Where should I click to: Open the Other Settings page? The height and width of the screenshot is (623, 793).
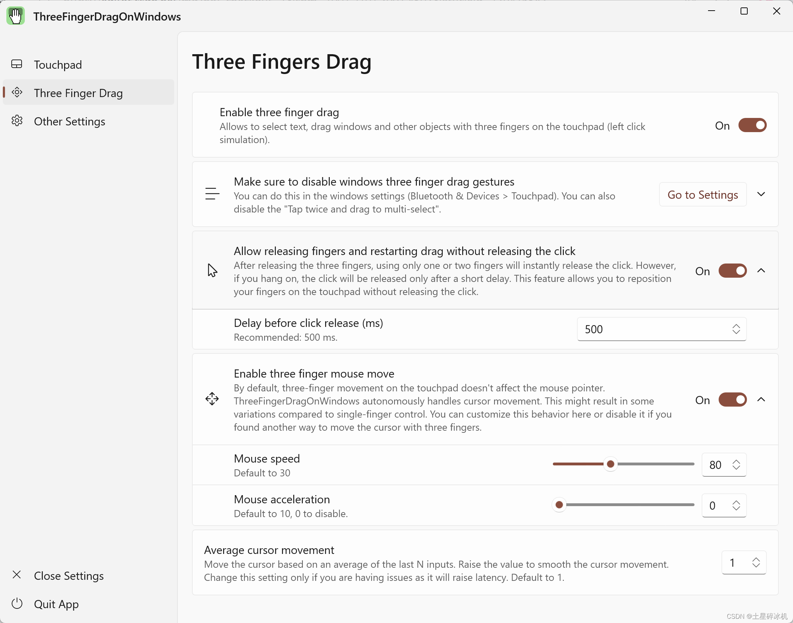pos(69,121)
